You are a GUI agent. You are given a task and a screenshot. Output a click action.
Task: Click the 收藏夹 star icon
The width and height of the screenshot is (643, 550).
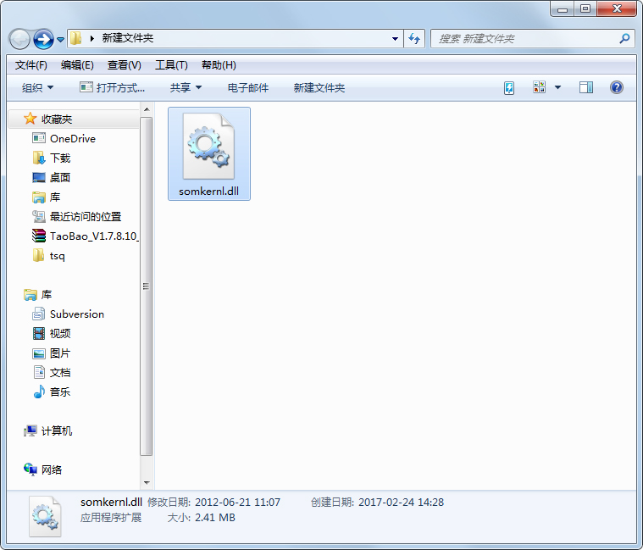pos(30,119)
